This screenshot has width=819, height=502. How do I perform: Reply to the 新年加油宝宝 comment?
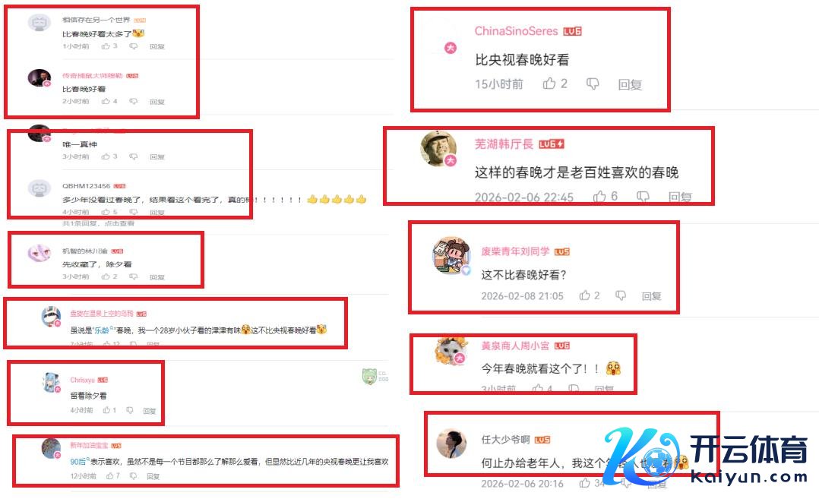(153, 476)
